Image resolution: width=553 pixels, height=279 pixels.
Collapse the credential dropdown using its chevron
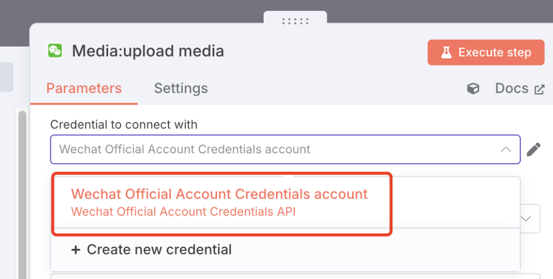pyautogui.click(x=505, y=150)
